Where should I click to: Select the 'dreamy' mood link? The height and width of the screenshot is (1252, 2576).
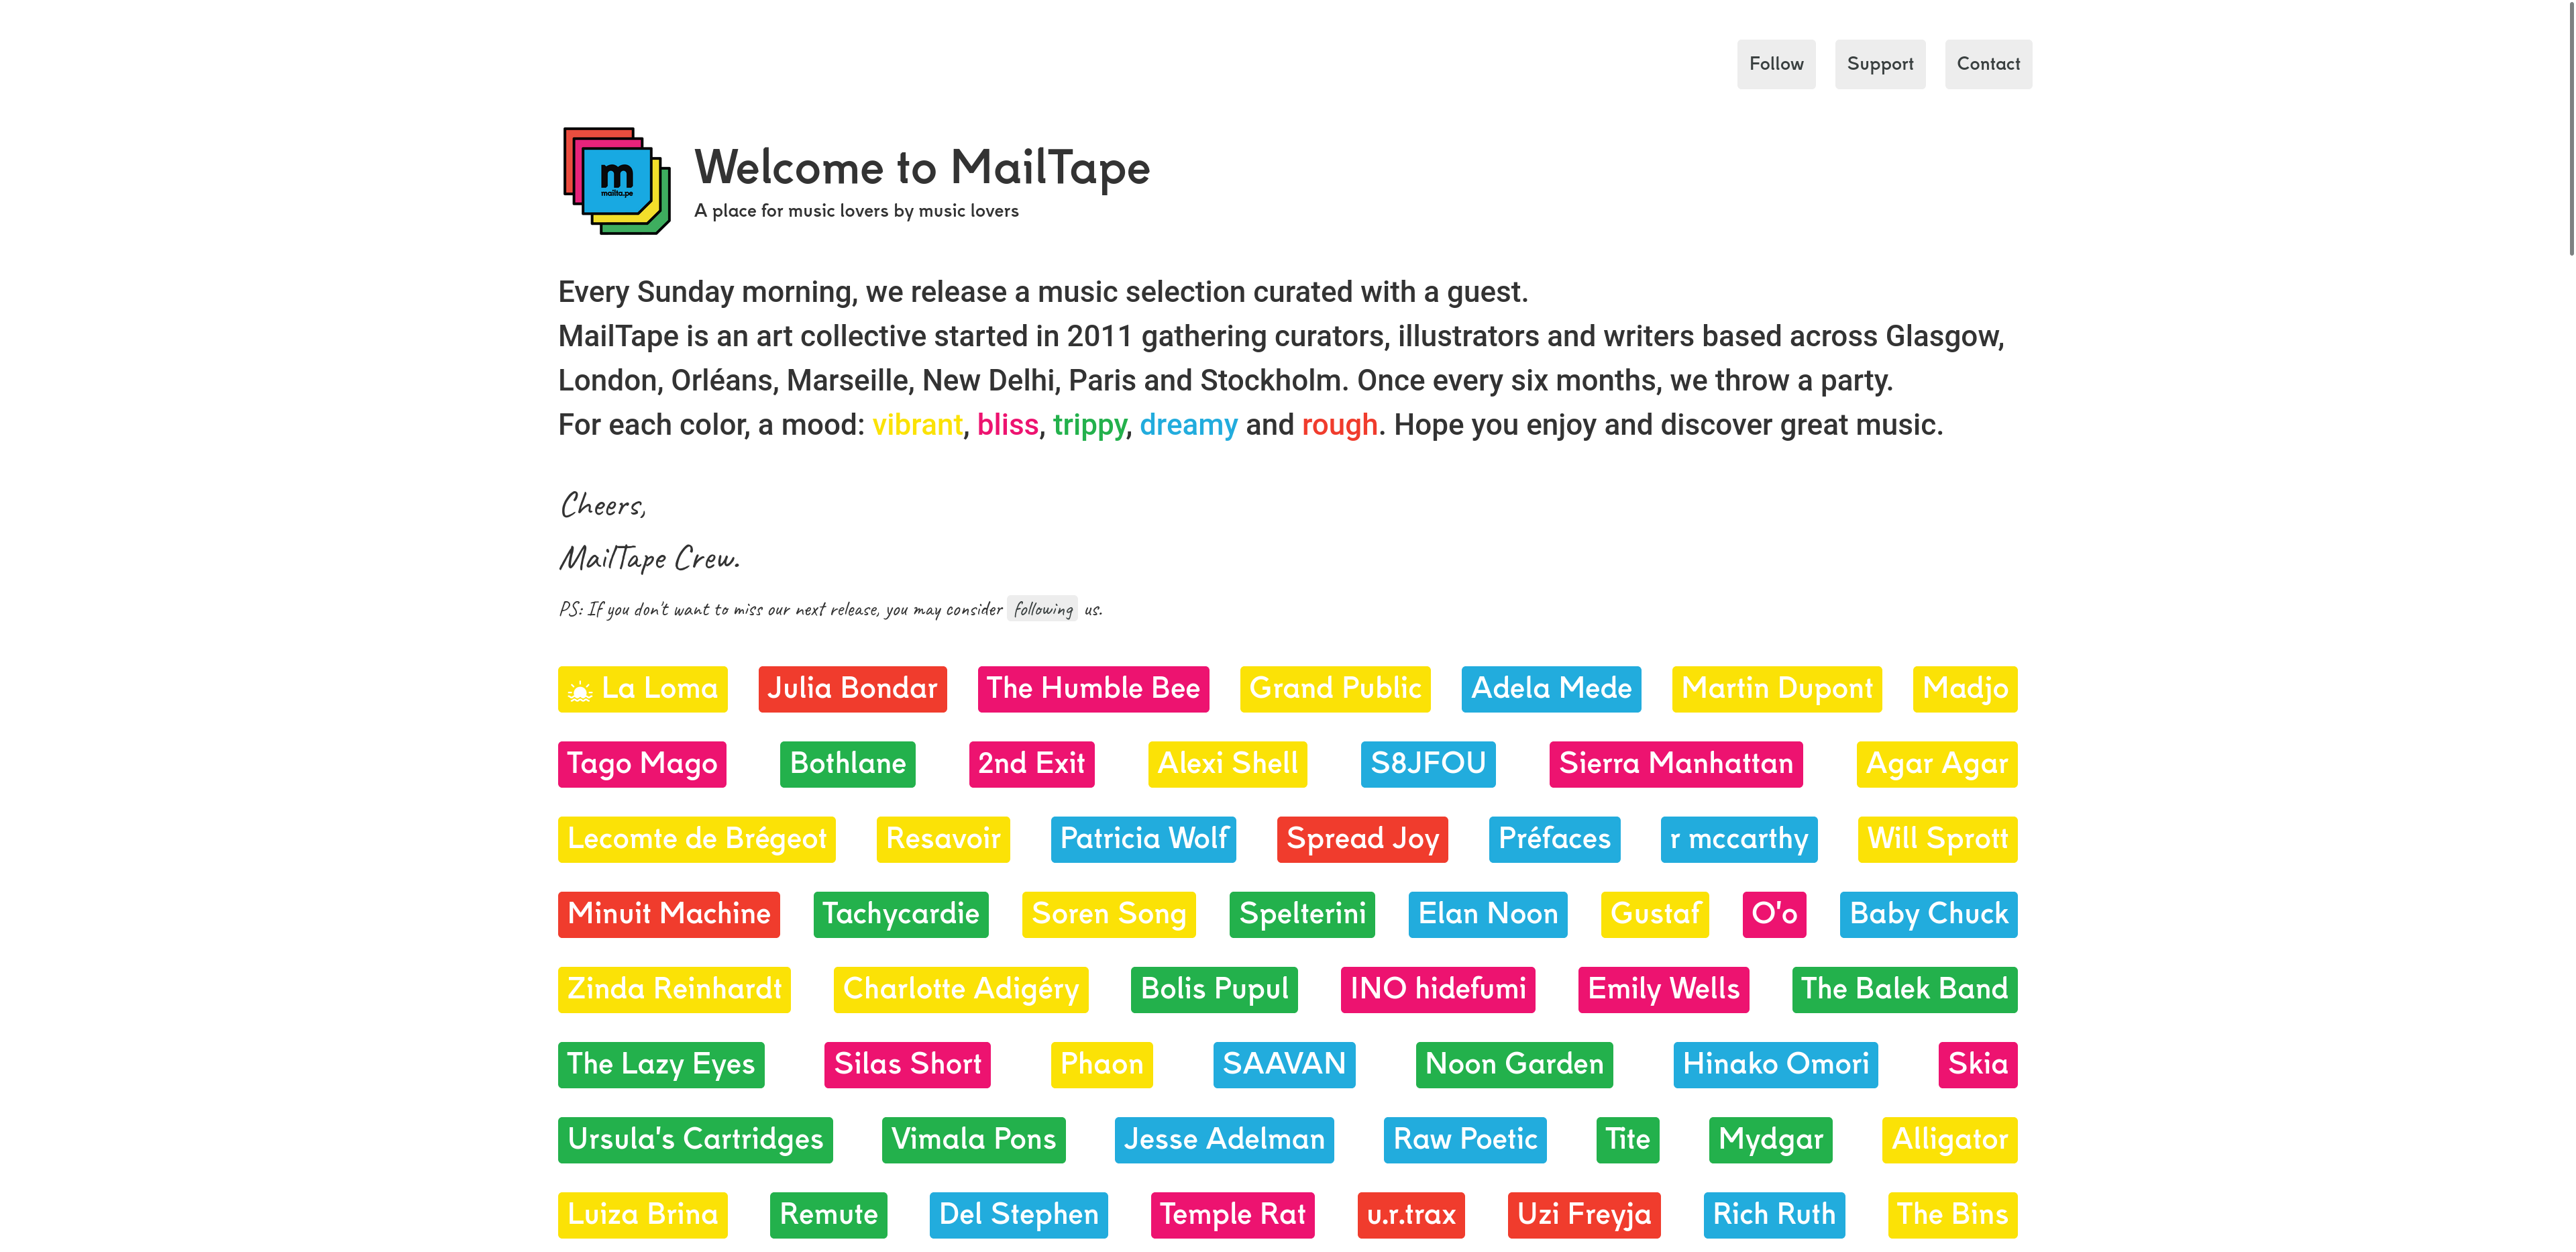click(x=1188, y=425)
